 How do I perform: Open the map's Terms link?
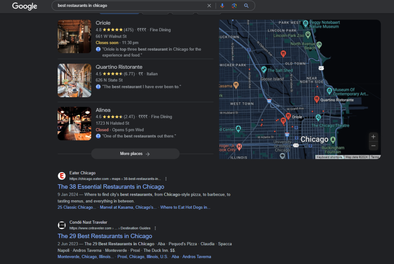[376, 157]
